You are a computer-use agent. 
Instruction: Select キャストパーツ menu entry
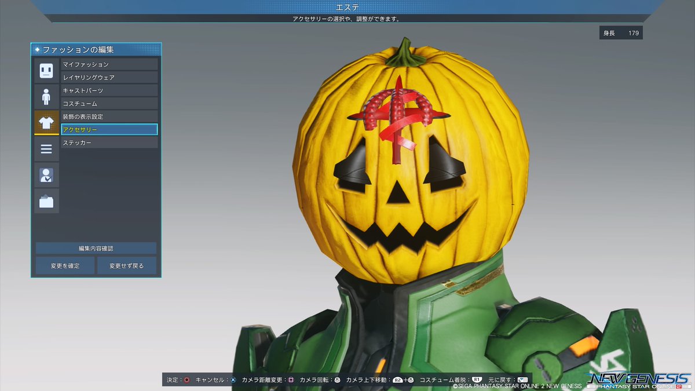click(x=109, y=90)
